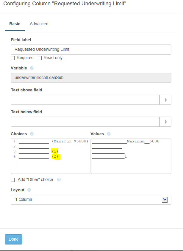This screenshot has width=183, height=251.
Task: Show the help tooltip for Values
Action: 109,134
